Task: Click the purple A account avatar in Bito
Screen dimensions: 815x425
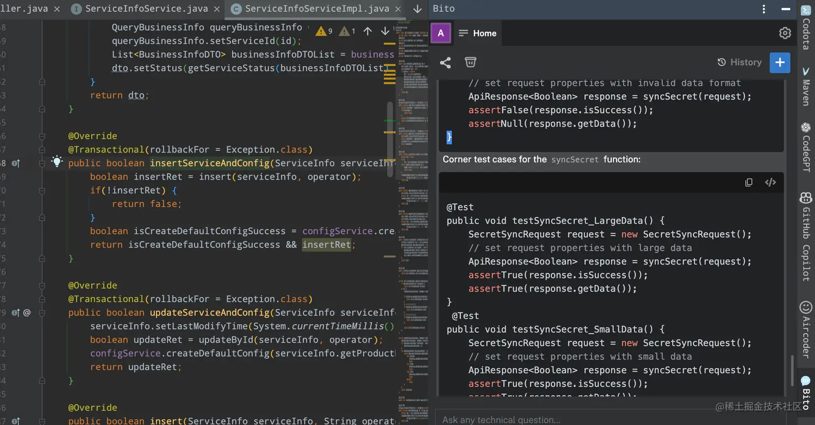Action: 440,33
